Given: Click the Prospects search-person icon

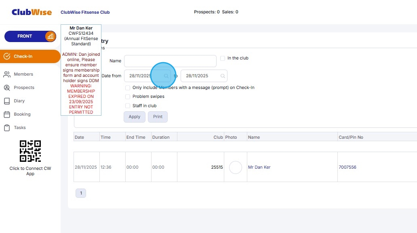Looking at the screenshot, I should (7, 88).
